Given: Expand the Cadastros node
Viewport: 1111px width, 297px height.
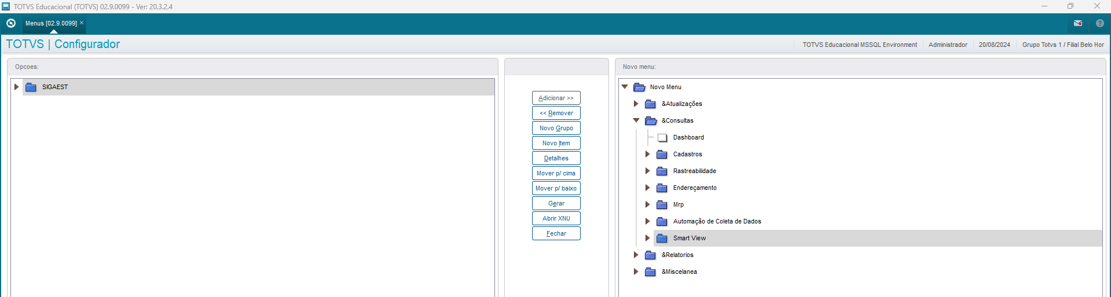Looking at the screenshot, I should coord(647,154).
